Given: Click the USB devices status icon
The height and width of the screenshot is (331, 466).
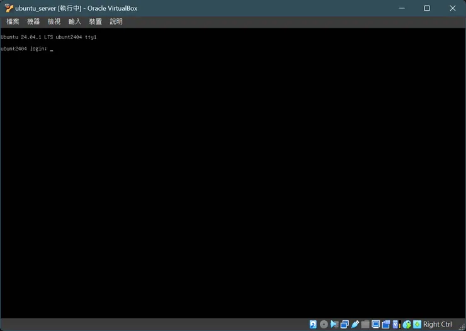Looking at the screenshot, I should pos(355,324).
